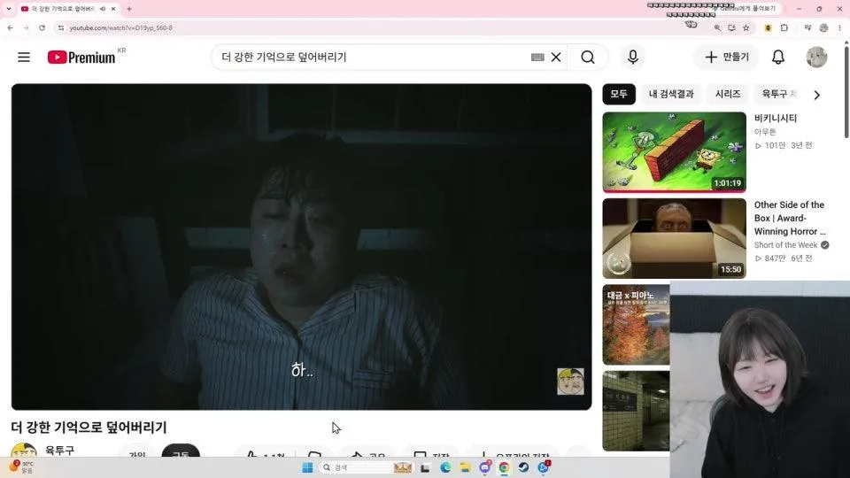This screenshot has width=850, height=478.
Task: Click into the YouTube search field
Action: pos(374,57)
